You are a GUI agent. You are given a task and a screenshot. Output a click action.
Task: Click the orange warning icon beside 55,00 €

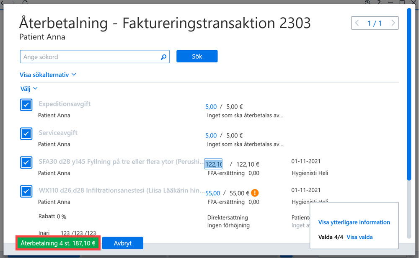click(x=255, y=193)
